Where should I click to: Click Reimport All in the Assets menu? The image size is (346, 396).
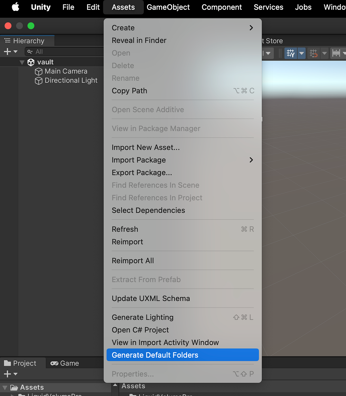point(133,260)
